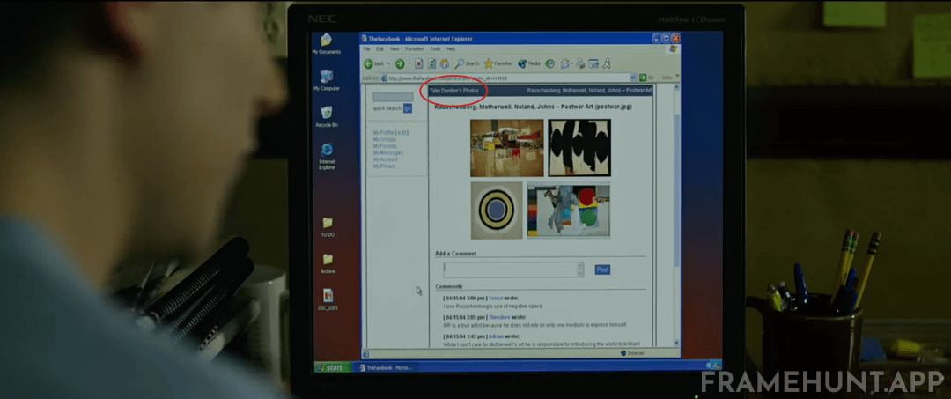The height and width of the screenshot is (399, 951).
Task: Click Thefacebook taskbar window button
Action: pyautogui.click(x=386, y=367)
